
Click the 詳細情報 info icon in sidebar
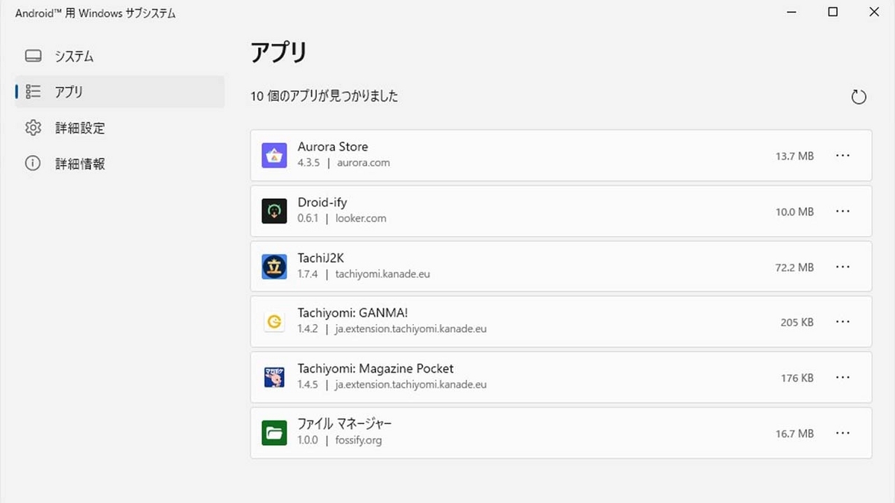click(x=33, y=163)
